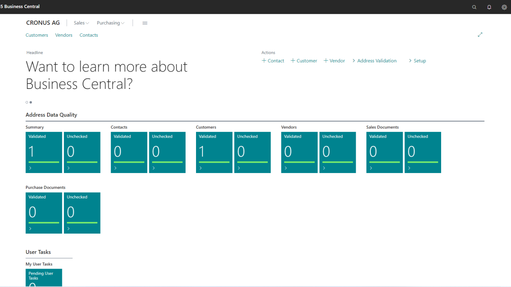Click the Contacts group label above tiles

[x=119, y=127]
